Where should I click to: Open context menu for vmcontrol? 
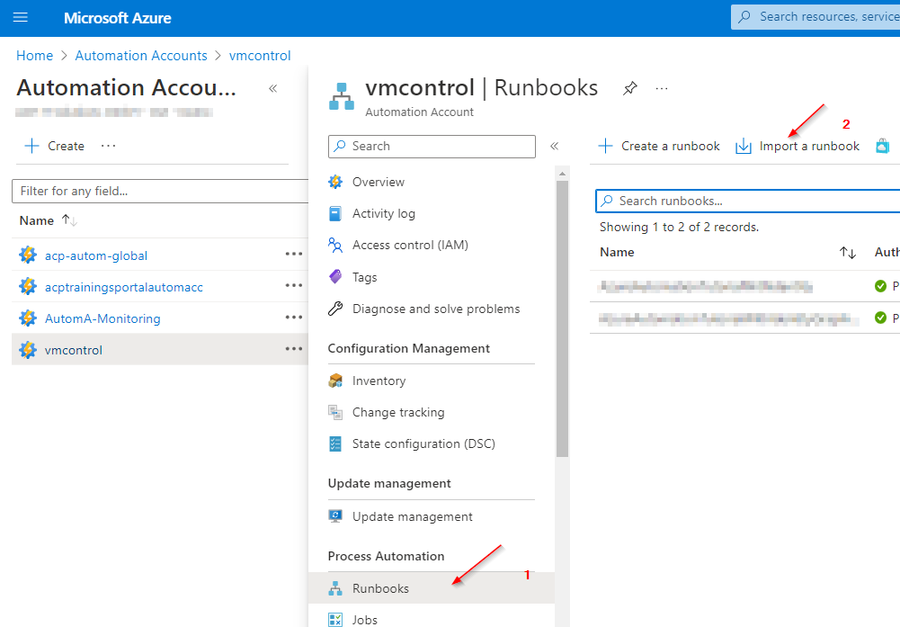pyautogui.click(x=294, y=348)
